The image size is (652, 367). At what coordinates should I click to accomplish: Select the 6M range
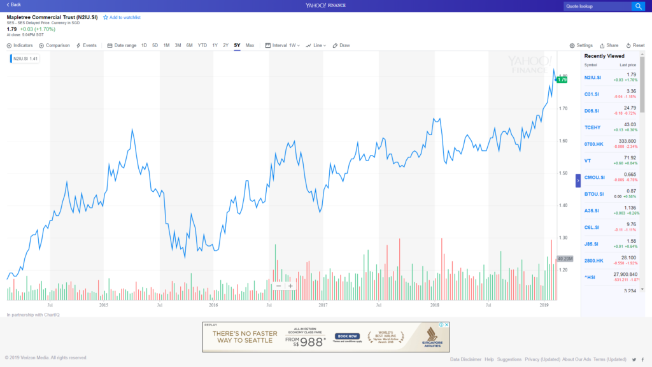pos(190,45)
